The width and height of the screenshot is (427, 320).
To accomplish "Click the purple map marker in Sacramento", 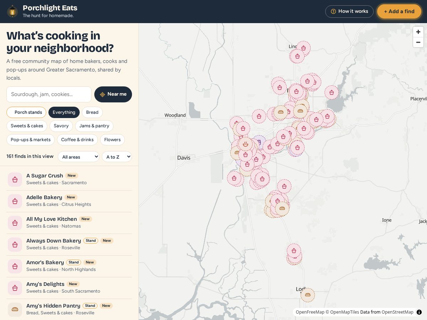I will (259, 142).
